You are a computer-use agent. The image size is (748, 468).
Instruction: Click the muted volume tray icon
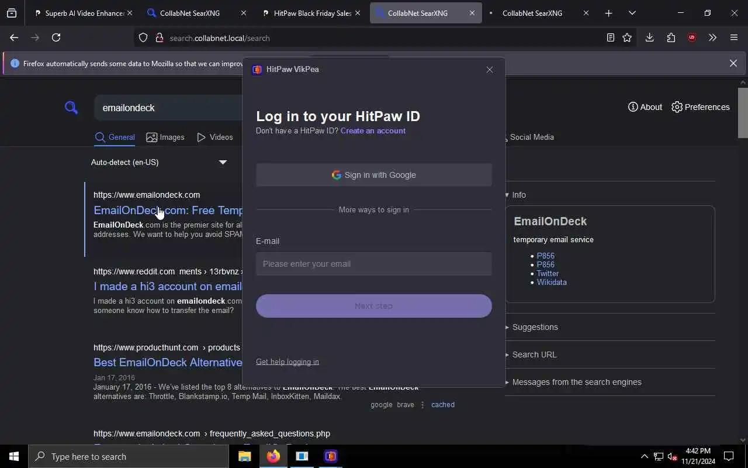click(673, 456)
